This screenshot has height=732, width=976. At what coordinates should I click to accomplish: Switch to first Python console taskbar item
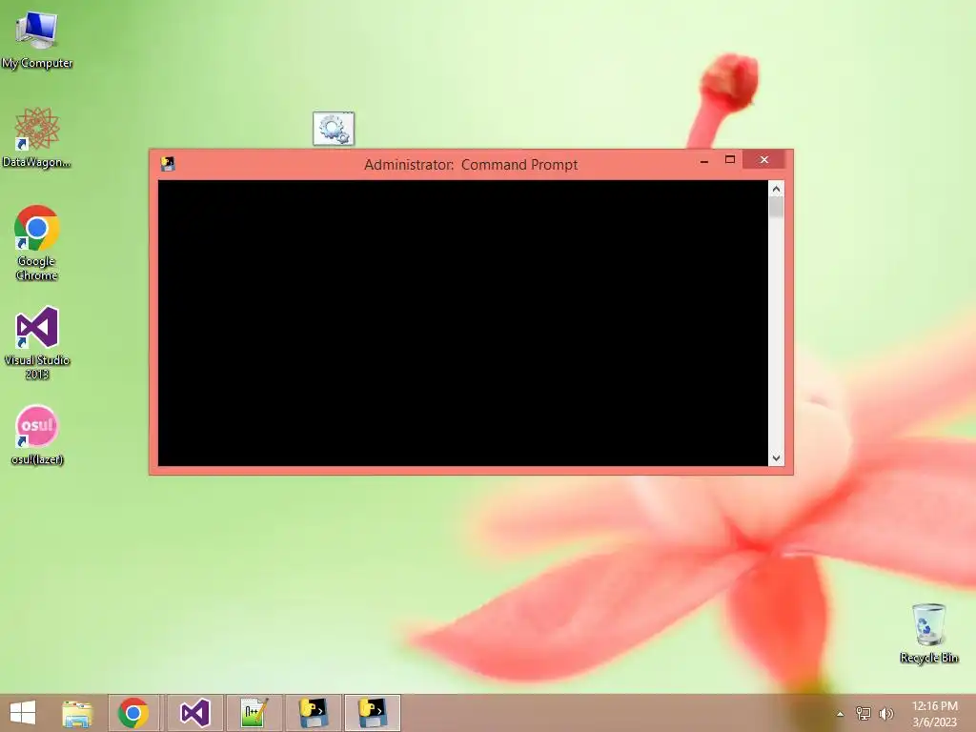pos(313,713)
